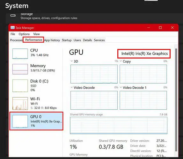The width and height of the screenshot is (183, 159).
Task: Click the Intel(R) Iris(R) Xe Graphics name
Action: pos(144,53)
